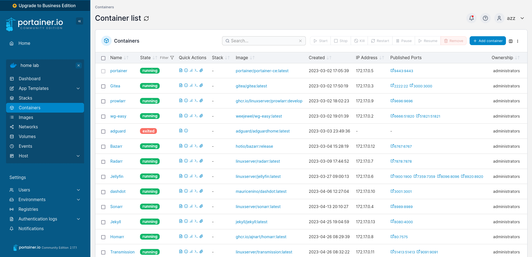Attach console icon for dashdot container

(201, 191)
